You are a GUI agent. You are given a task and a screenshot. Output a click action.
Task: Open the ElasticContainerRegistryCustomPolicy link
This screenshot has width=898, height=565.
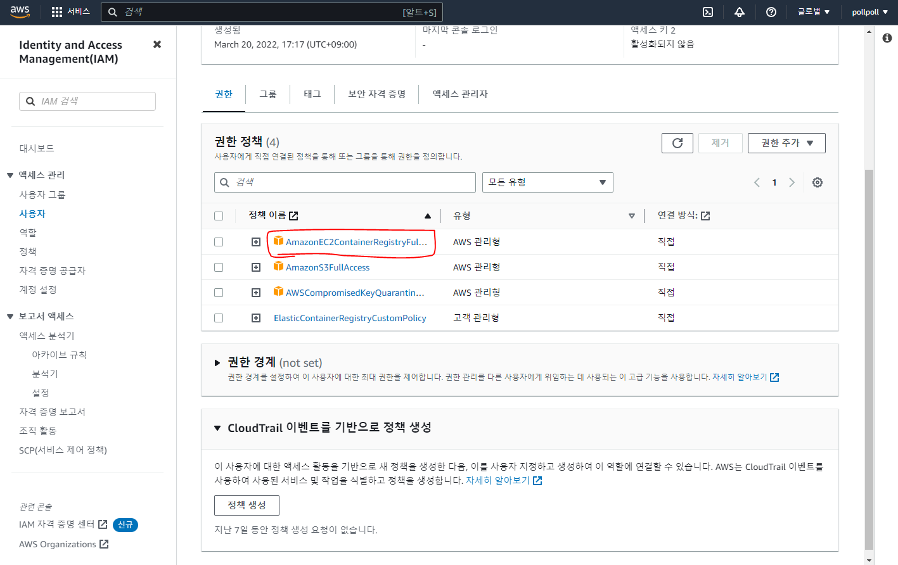pyautogui.click(x=350, y=318)
